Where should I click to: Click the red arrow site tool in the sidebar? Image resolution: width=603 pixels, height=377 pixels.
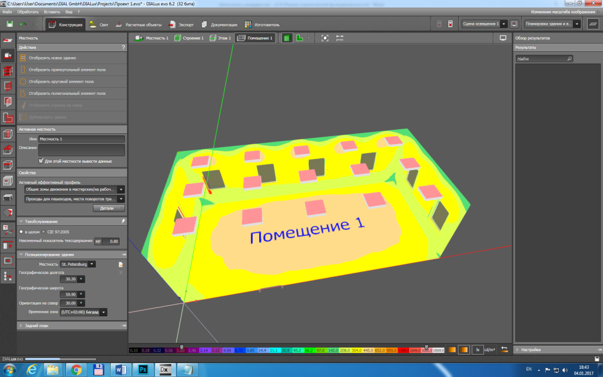8,40
